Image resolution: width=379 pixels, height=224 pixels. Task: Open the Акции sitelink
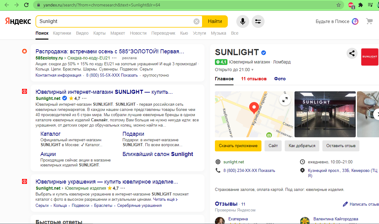point(48,154)
